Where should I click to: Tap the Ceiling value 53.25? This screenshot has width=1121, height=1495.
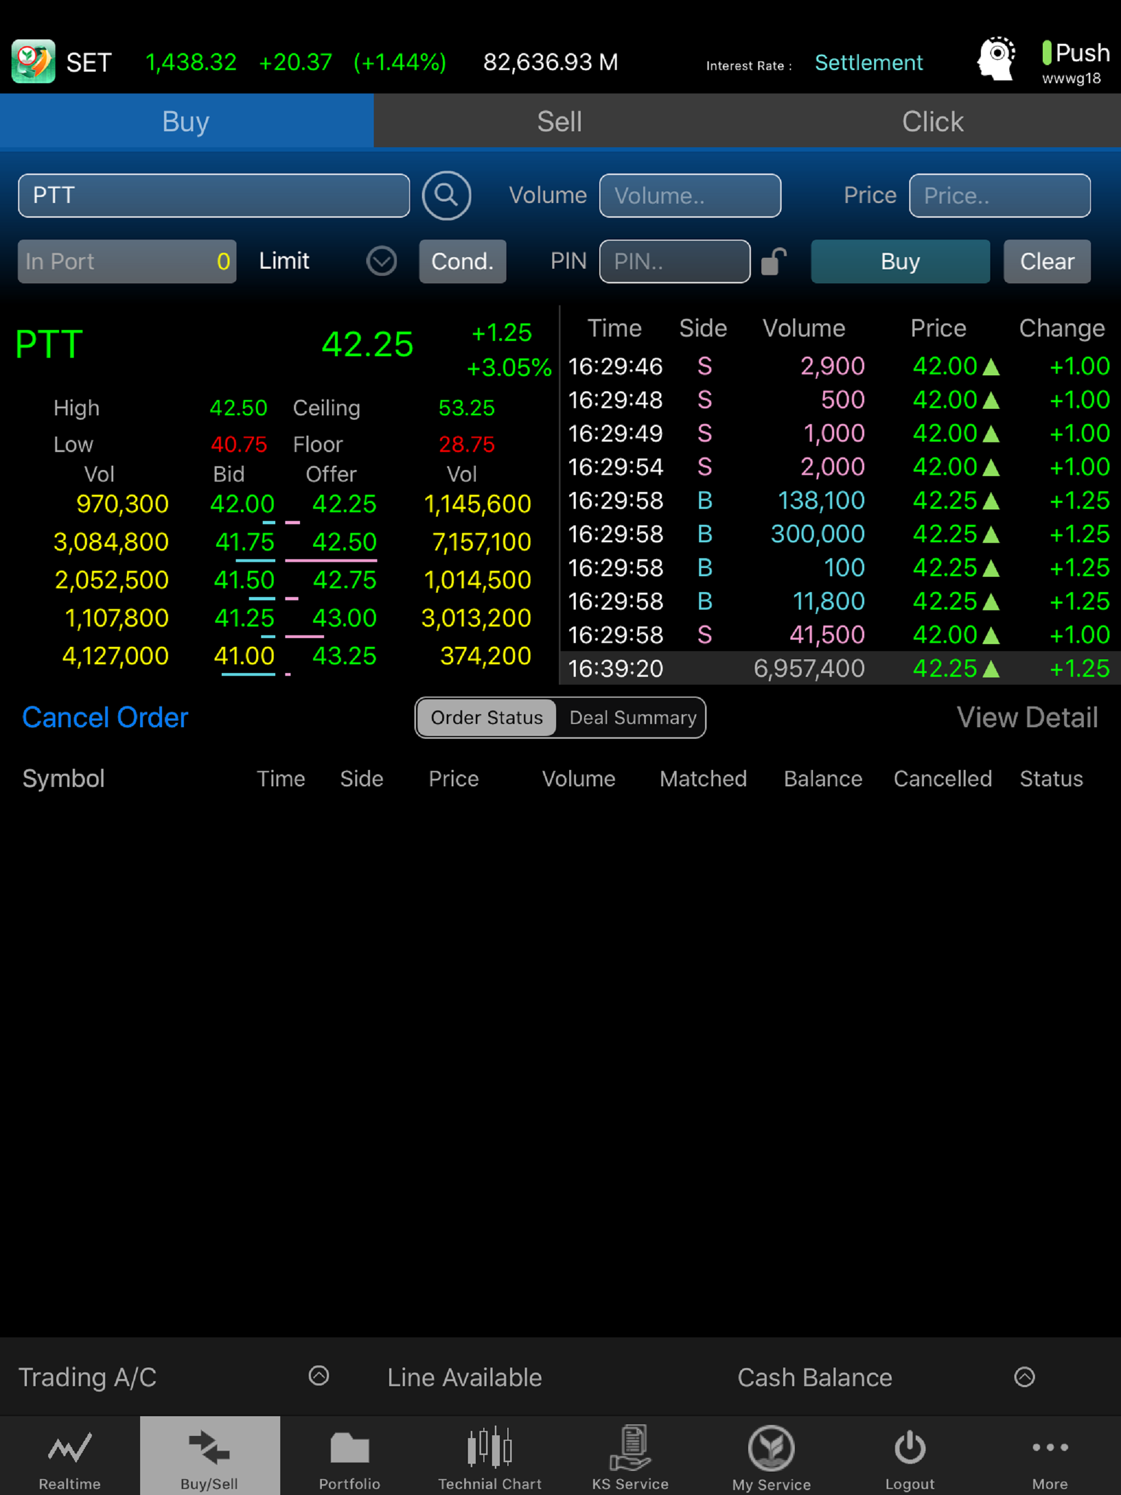(466, 408)
